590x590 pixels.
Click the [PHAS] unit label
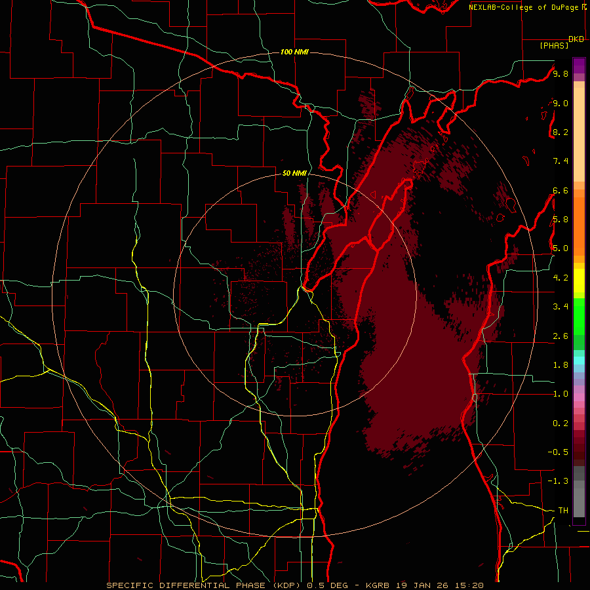554,46
